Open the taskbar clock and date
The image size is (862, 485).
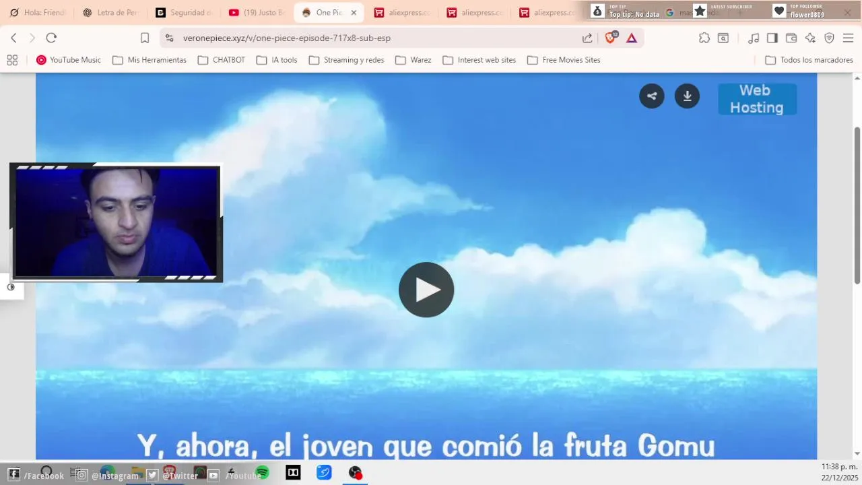click(839, 472)
